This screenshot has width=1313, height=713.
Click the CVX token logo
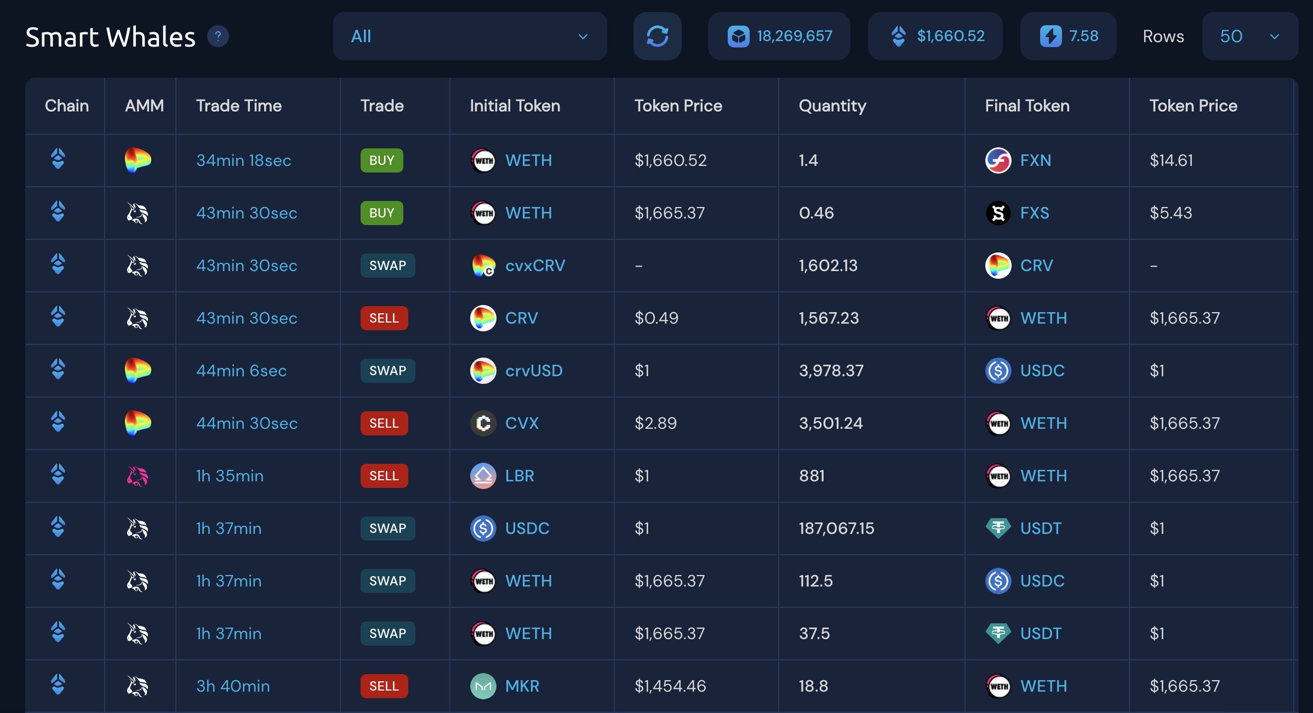coord(483,423)
